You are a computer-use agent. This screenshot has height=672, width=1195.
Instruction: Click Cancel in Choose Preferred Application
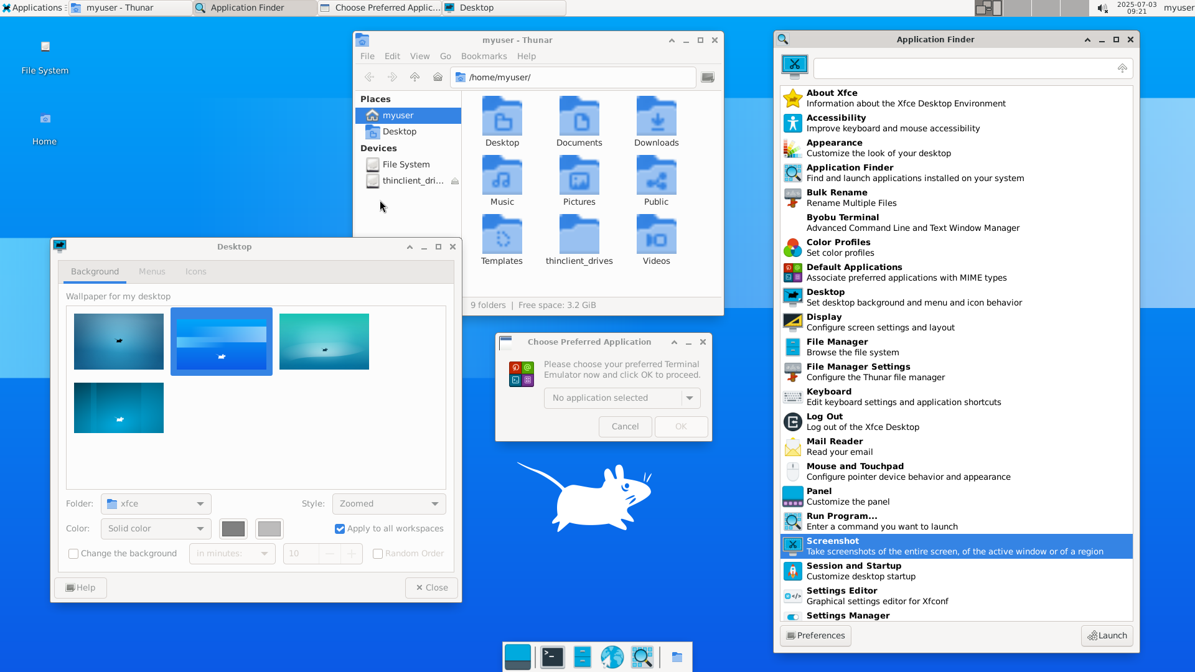pyautogui.click(x=625, y=427)
